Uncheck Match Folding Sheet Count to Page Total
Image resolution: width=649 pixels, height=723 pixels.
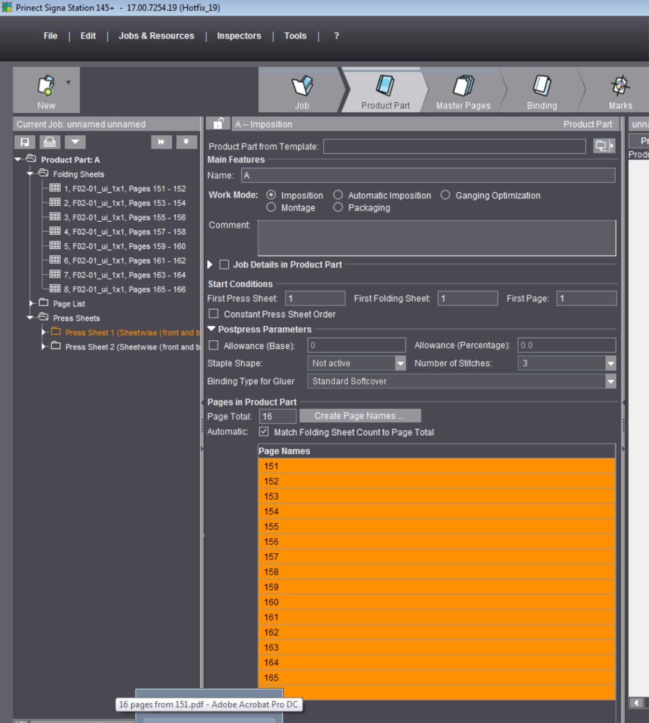(x=264, y=432)
